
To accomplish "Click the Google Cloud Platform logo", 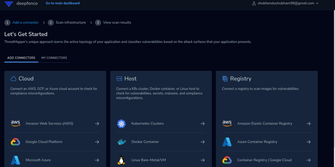I will point(15,142).
